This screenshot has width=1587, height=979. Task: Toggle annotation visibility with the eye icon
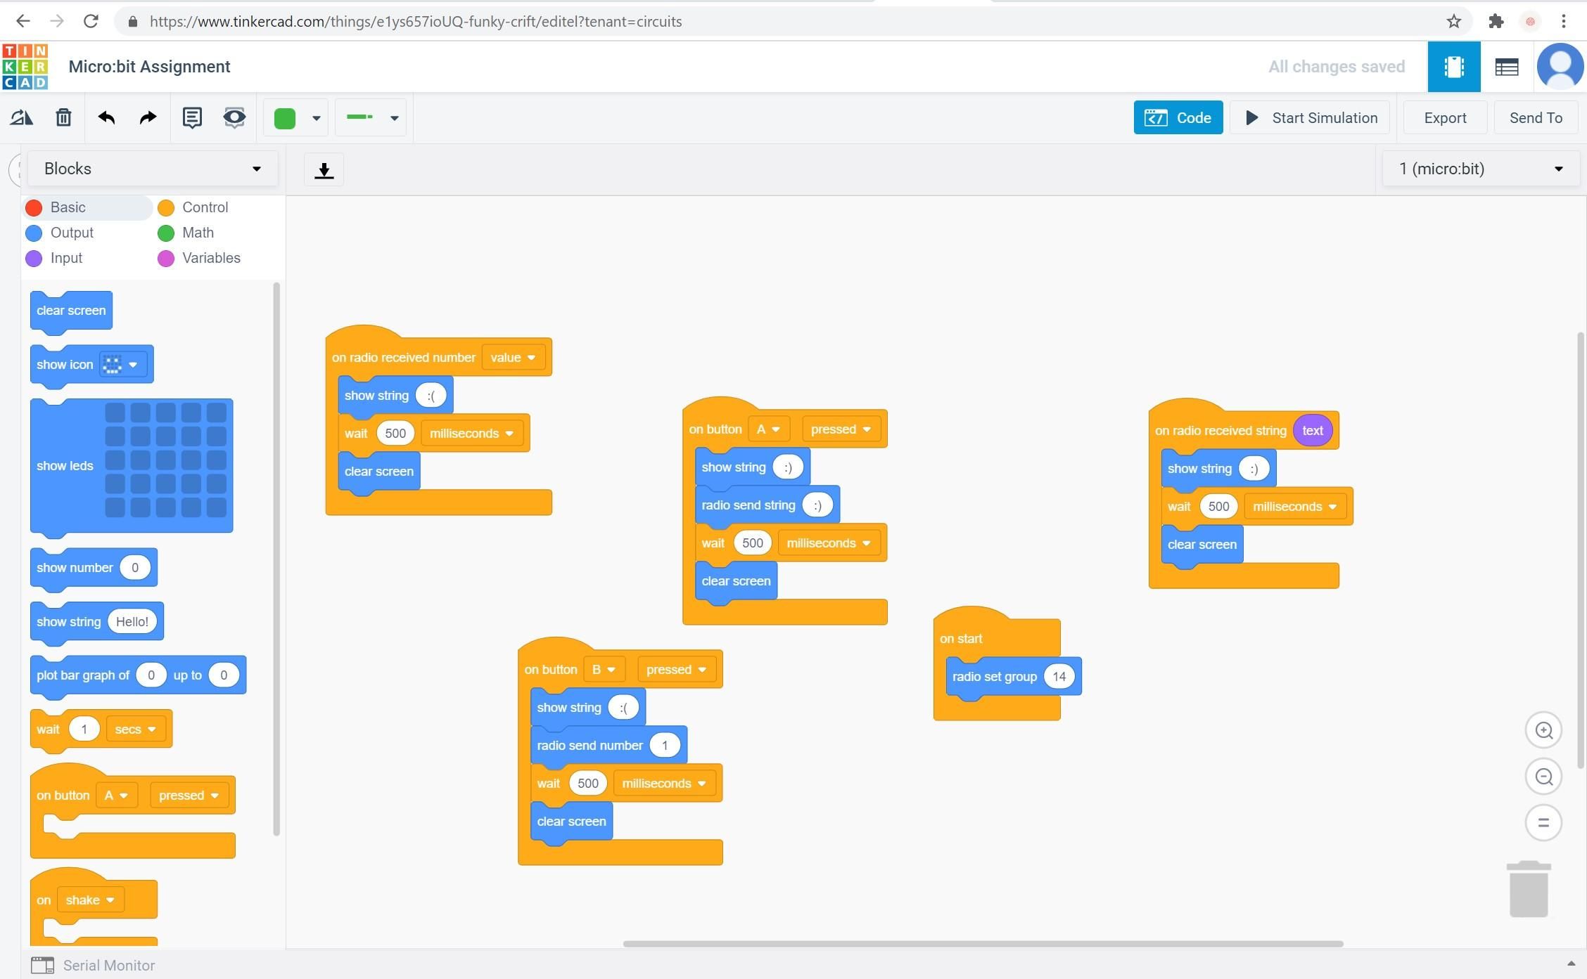[x=234, y=117]
